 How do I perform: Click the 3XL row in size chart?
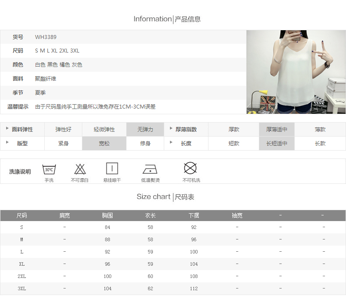[x=22, y=288]
